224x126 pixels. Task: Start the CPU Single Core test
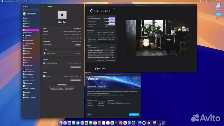[x=112, y=24]
